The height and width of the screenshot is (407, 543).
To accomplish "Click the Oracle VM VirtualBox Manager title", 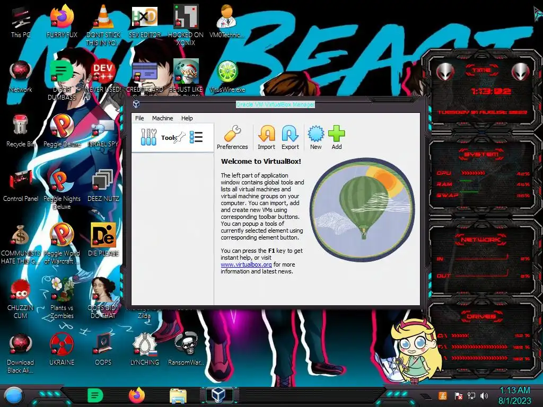I will click(275, 104).
